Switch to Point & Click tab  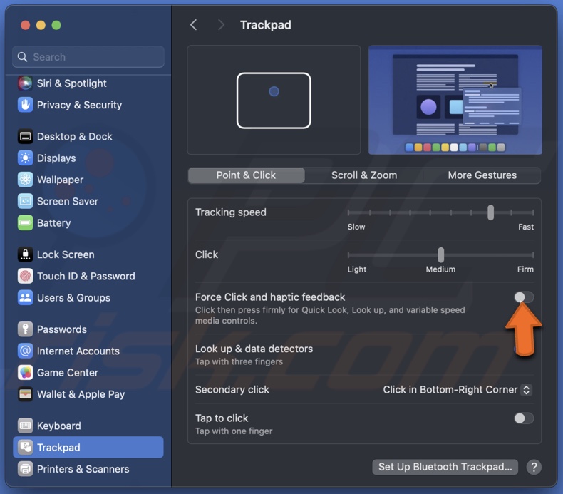click(x=247, y=175)
